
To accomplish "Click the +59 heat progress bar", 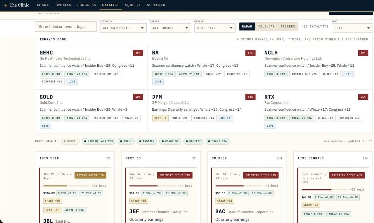I will tap(325, 190).
